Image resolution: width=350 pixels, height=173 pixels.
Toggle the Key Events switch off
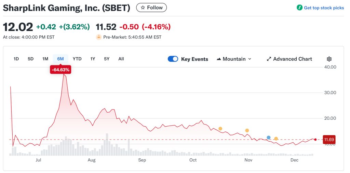(x=173, y=59)
